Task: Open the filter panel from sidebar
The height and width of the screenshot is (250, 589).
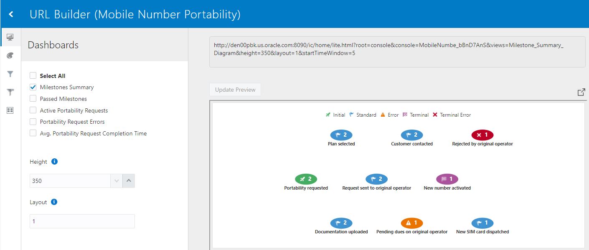Action: pos(10,74)
